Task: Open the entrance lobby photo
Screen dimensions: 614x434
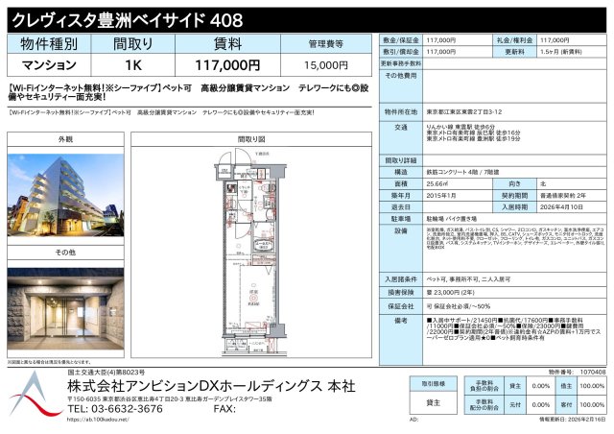Action: [65, 308]
